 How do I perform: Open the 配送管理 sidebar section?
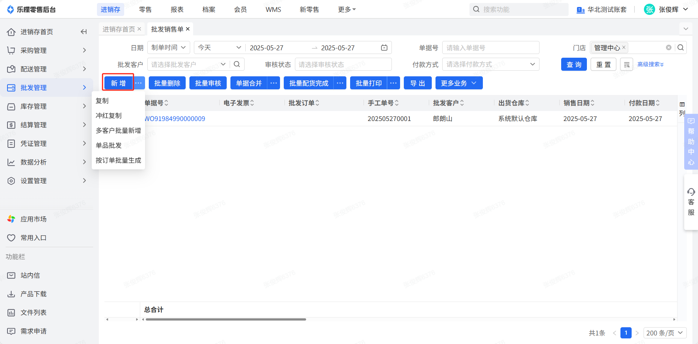tap(47, 69)
